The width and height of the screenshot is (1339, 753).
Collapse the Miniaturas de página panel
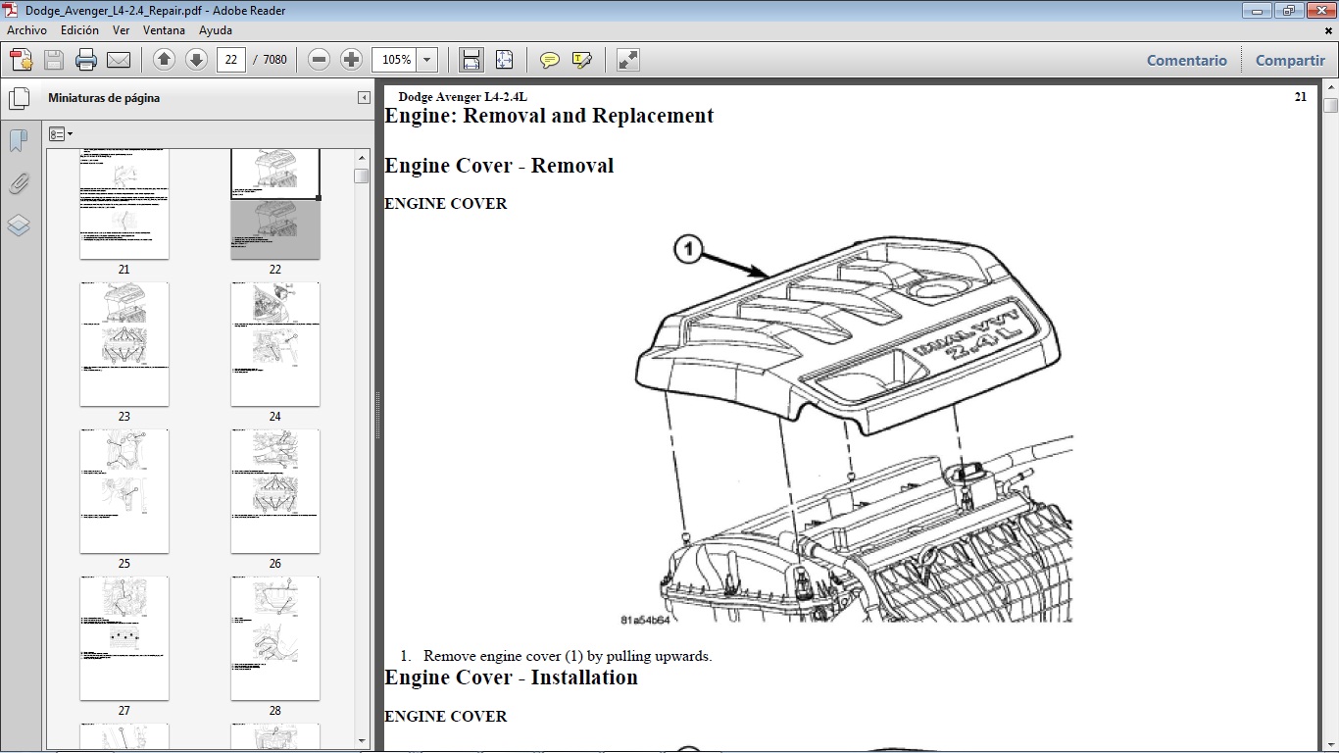[364, 98]
